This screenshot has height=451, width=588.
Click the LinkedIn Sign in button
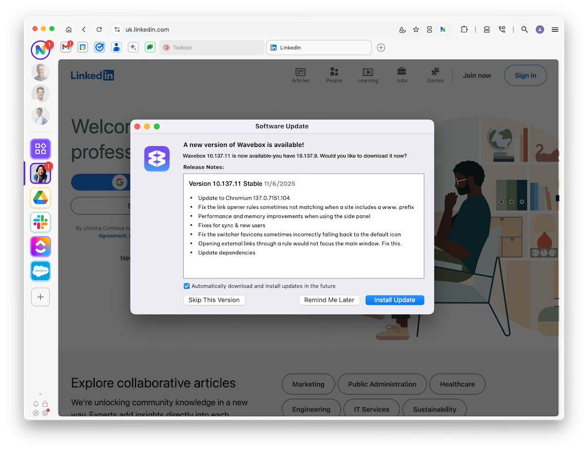tap(525, 76)
